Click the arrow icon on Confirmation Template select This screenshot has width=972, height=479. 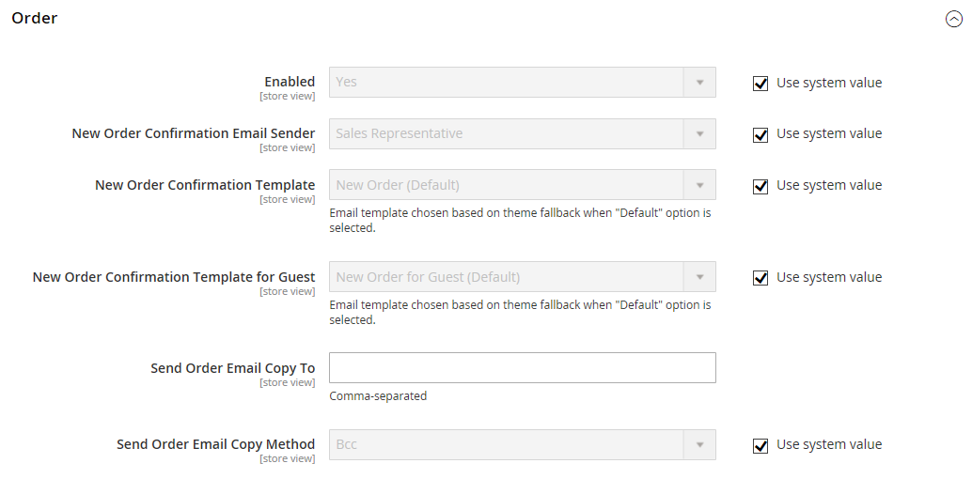[699, 185]
